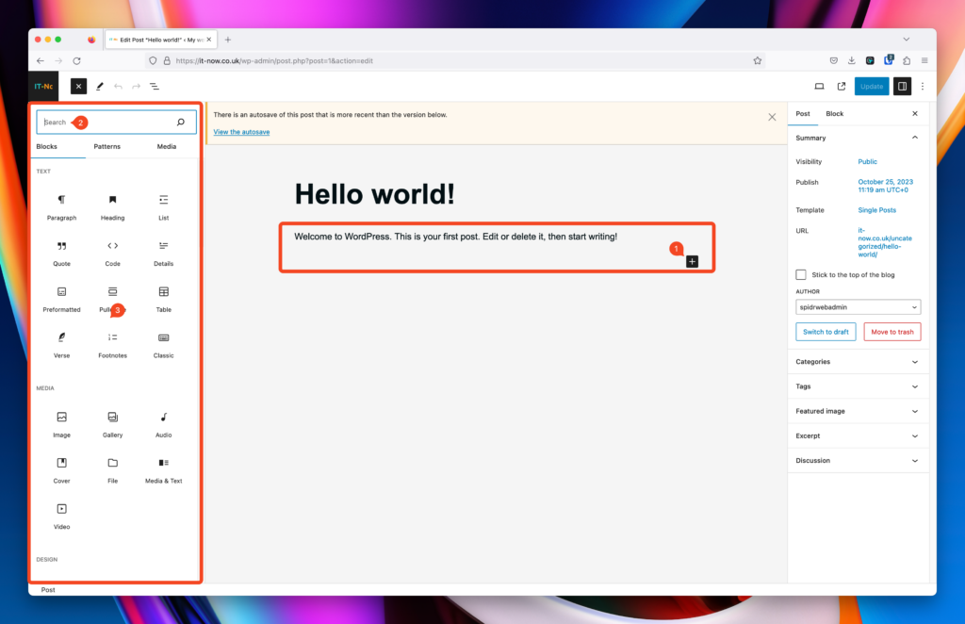Image resolution: width=965 pixels, height=624 pixels.
Task: Check Stick to the top of the blog
Action: [801, 274]
